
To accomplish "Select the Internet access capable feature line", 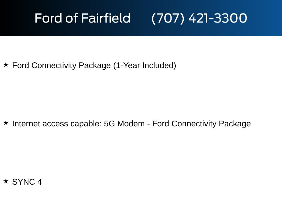I will pos(131,124).
